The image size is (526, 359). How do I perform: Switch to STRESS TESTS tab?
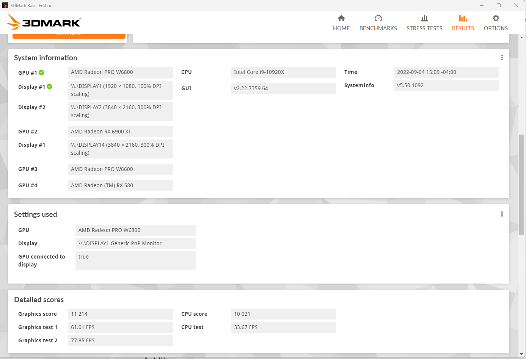[424, 23]
